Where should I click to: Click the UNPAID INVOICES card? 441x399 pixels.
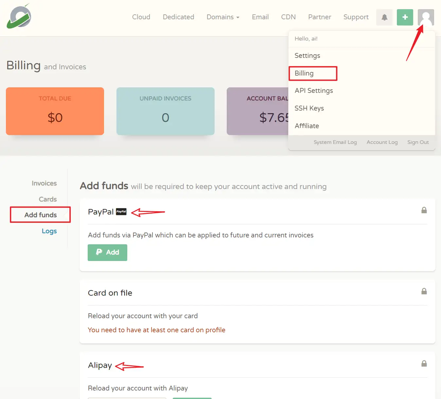[x=166, y=111]
